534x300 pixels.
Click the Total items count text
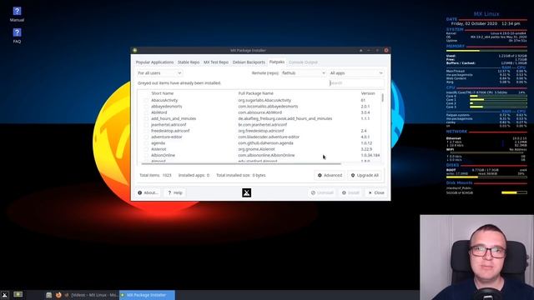(155, 175)
